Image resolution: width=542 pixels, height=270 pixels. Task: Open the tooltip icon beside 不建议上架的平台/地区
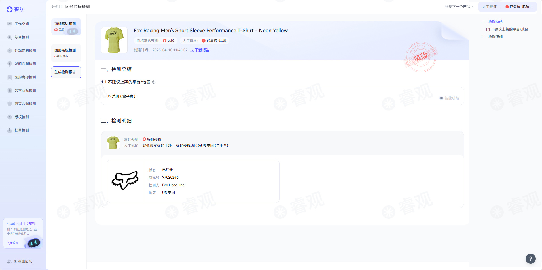click(154, 82)
